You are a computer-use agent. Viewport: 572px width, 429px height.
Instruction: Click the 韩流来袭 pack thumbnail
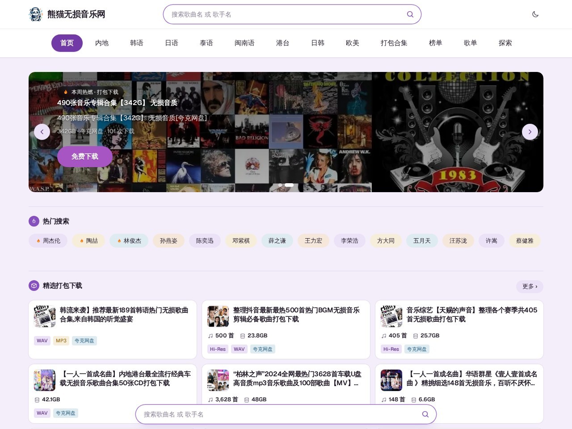[45, 316]
